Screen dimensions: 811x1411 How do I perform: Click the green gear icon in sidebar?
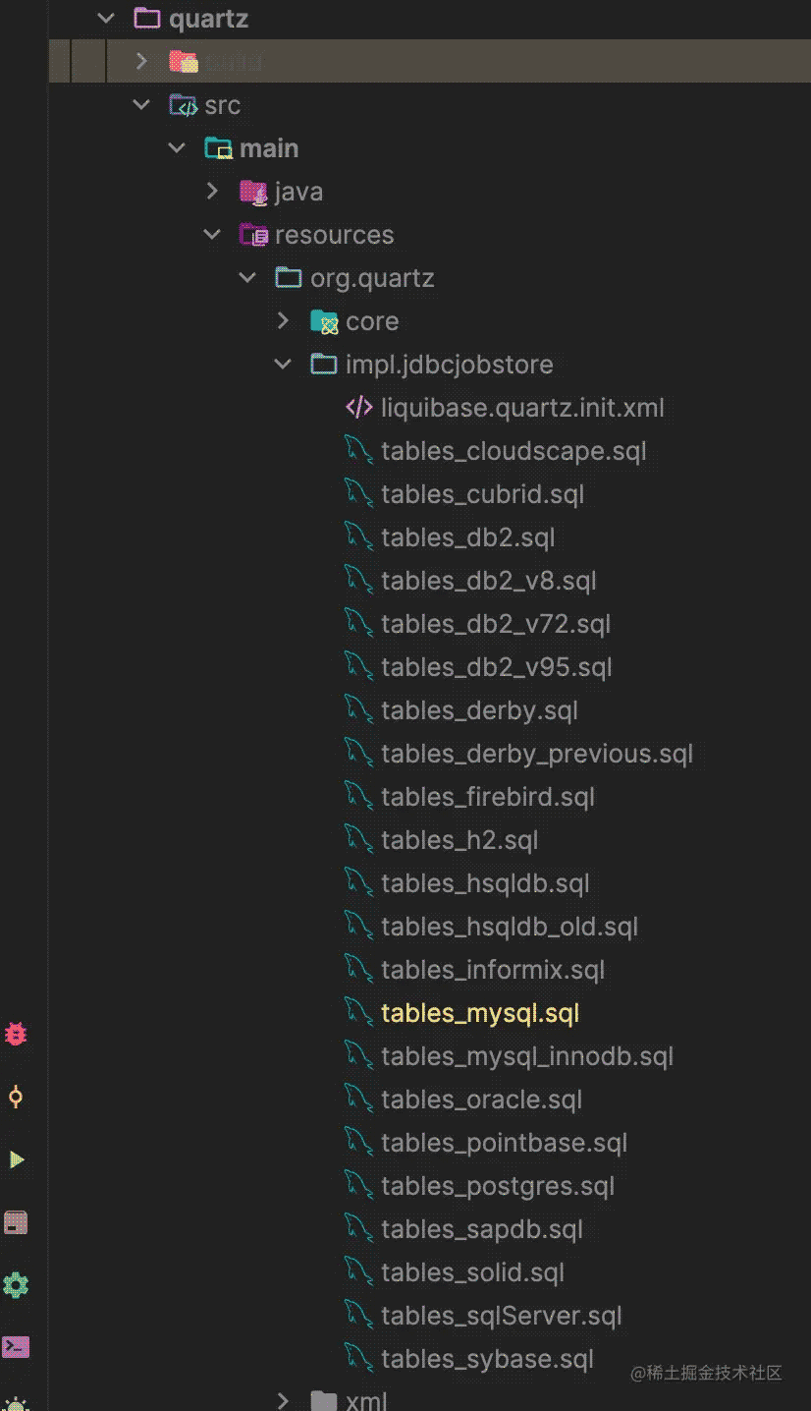16,1284
